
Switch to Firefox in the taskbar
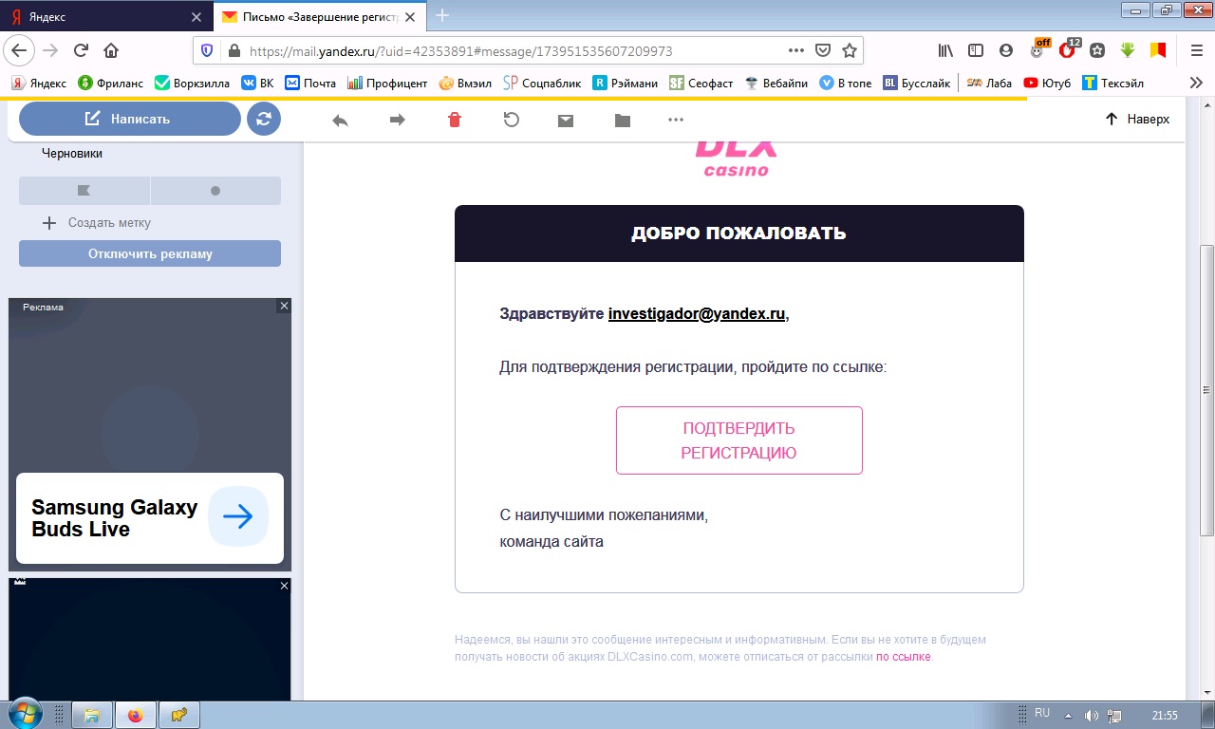click(x=135, y=715)
